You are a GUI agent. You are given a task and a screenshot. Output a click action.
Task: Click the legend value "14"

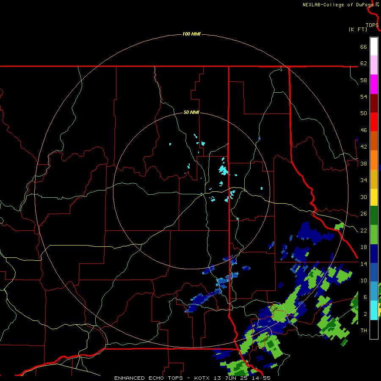point(364,264)
